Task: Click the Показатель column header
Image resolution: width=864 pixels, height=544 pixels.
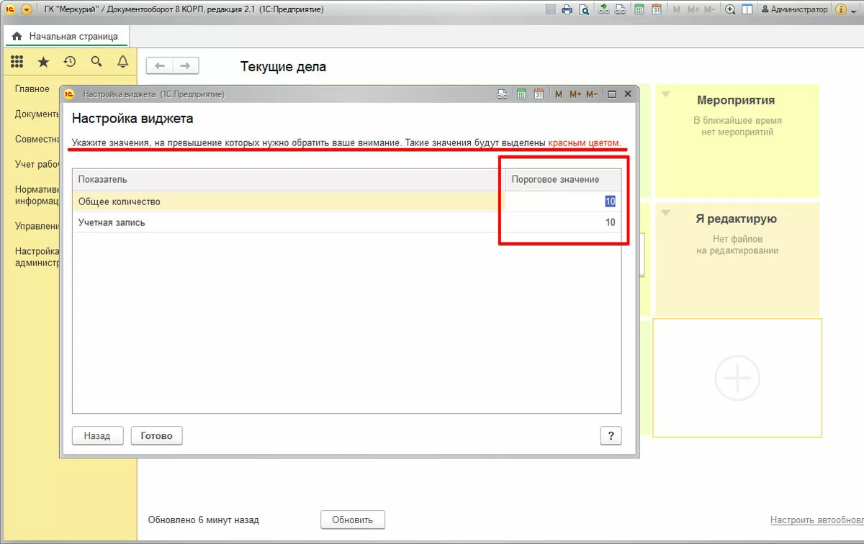Action: [289, 180]
